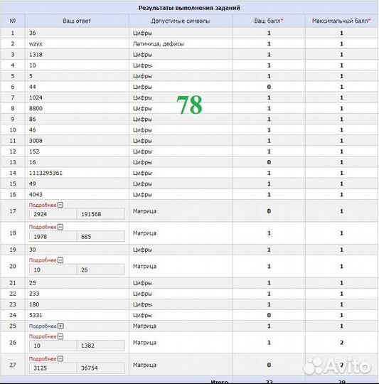Screen dimensions: 379x384
Task: Click the Подробнее link in row 20
Action: pos(43,260)
